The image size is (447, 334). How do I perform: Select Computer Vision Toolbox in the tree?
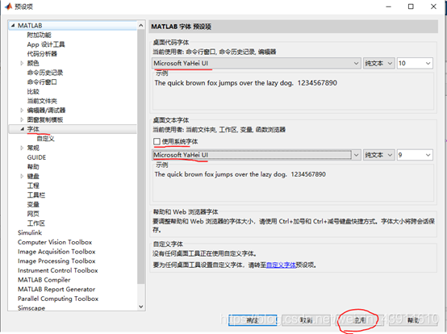55,242
